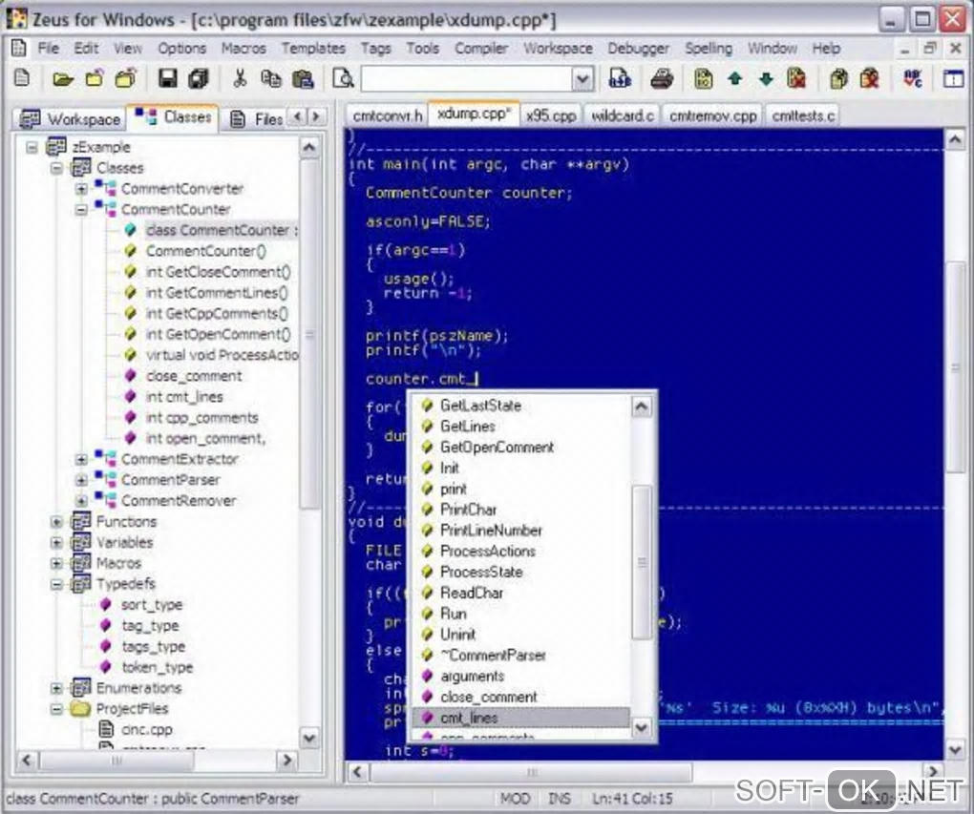Click panel tabs scroll-right arrow

tap(315, 116)
